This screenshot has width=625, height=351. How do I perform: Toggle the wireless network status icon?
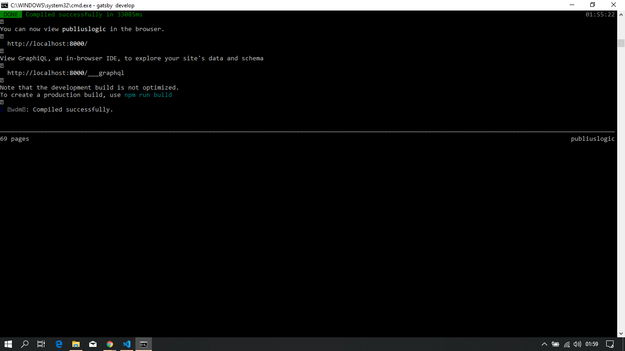pyautogui.click(x=566, y=344)
